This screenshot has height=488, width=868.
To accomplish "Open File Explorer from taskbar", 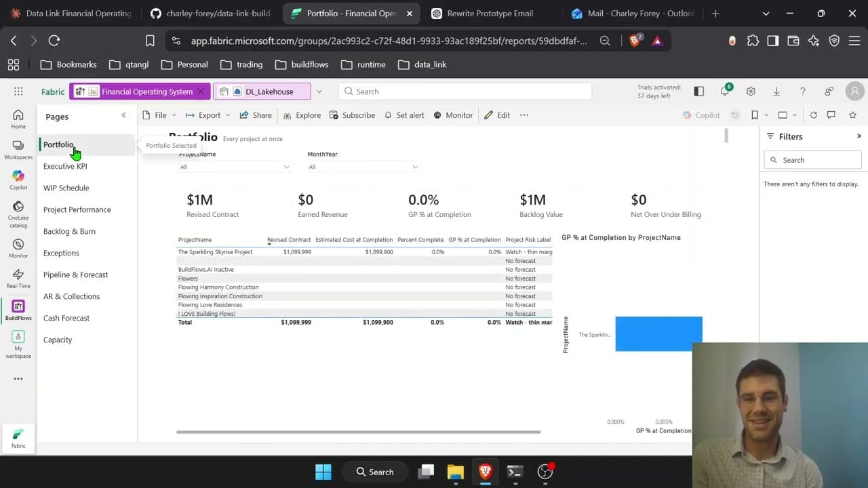I will pos(455,472).
